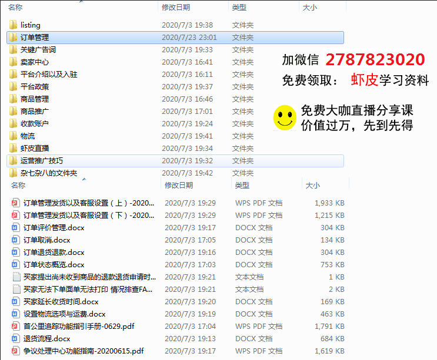
Task: Click the 退货流程.docx file icon
Action: [16, 339]
